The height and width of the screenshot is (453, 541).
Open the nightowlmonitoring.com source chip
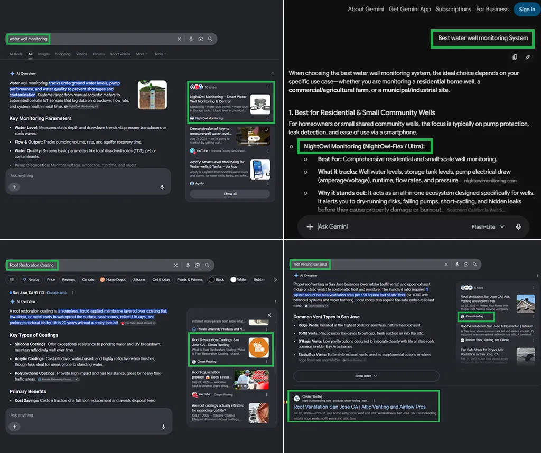point(490,181)
